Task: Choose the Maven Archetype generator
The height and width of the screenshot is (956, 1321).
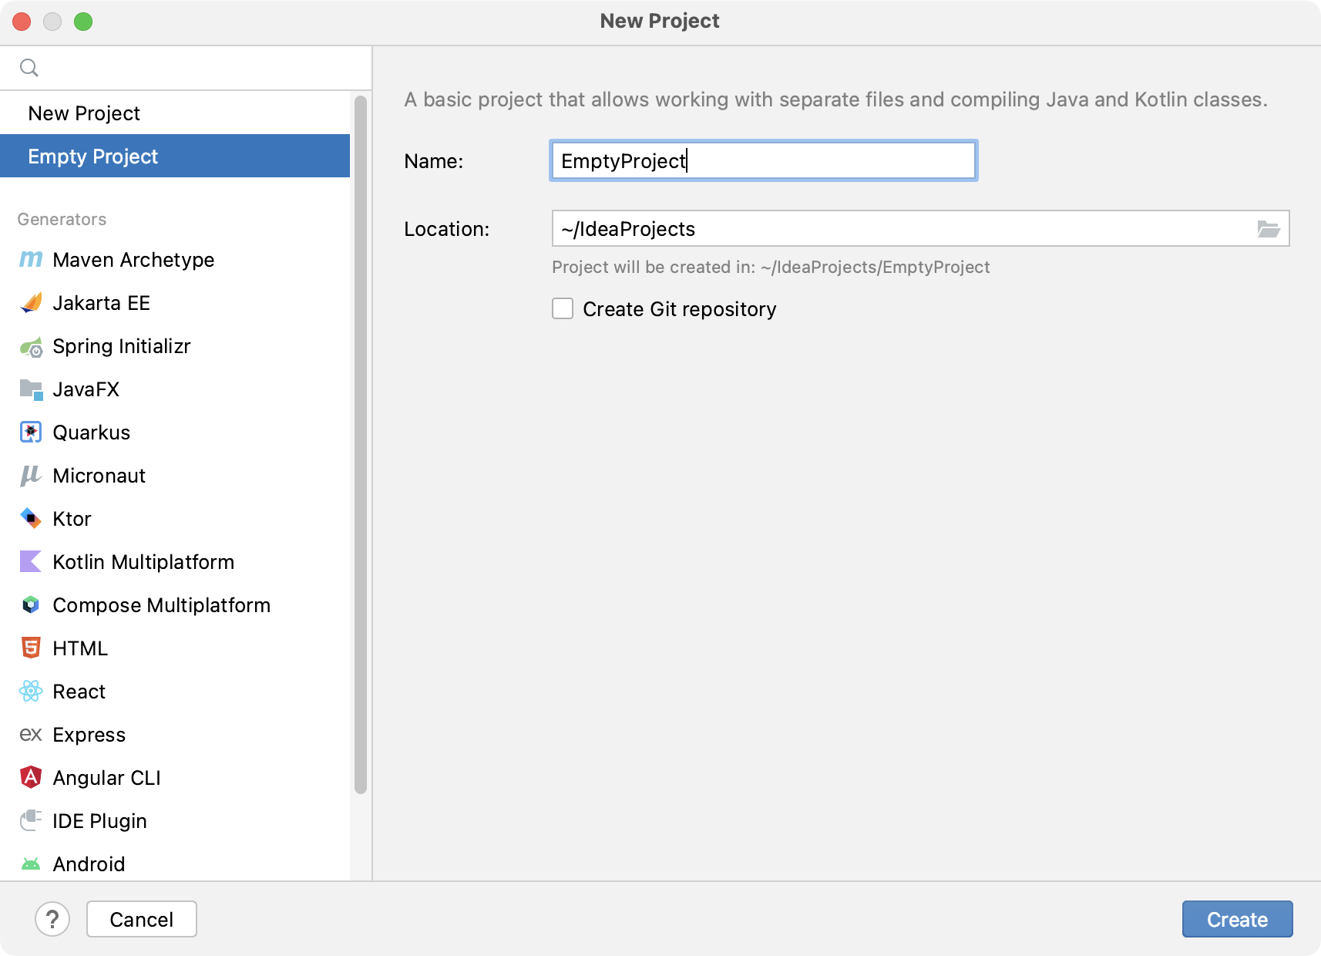Action: tap(175, 260)
